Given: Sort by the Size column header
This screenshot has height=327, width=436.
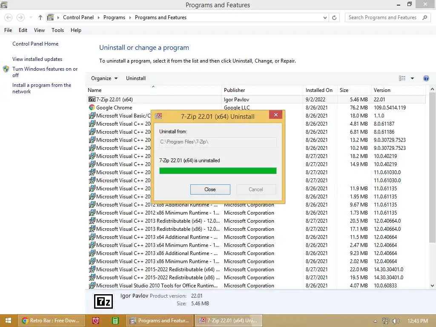Looking at the screenshot, I should click(354, 90).
